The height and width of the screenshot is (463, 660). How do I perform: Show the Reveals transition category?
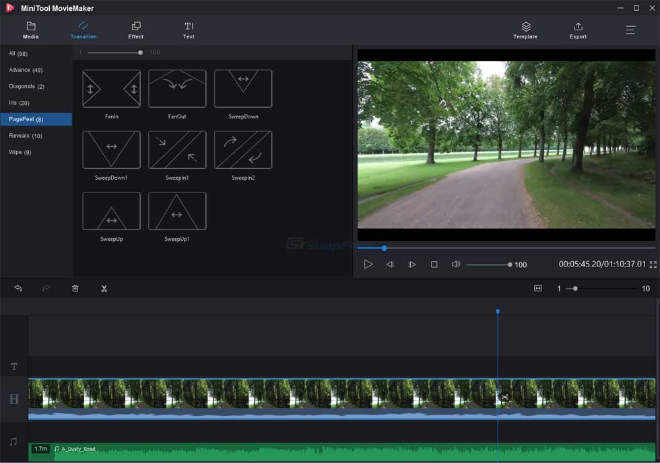[x=26, y=136]
